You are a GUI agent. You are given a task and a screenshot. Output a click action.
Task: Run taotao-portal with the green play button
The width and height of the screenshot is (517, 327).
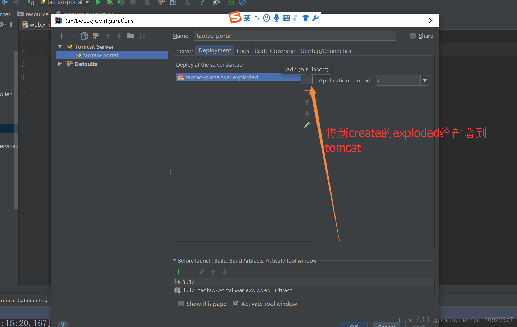98,2
